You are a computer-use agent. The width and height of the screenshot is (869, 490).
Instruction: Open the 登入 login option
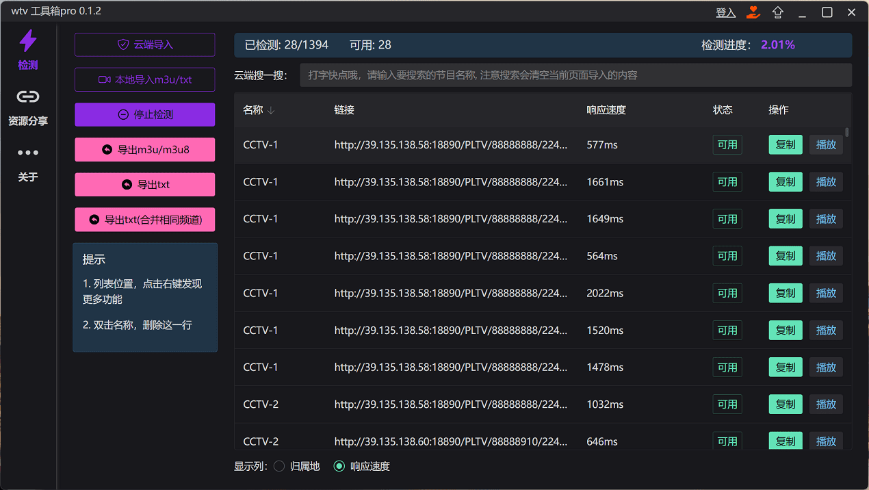(x=725, y=12)
